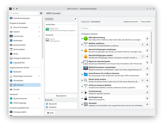Viewport: 164px width, 126px height.
Task: Expand the Maus & Touchpad chevron
Action: pos(39,27)
